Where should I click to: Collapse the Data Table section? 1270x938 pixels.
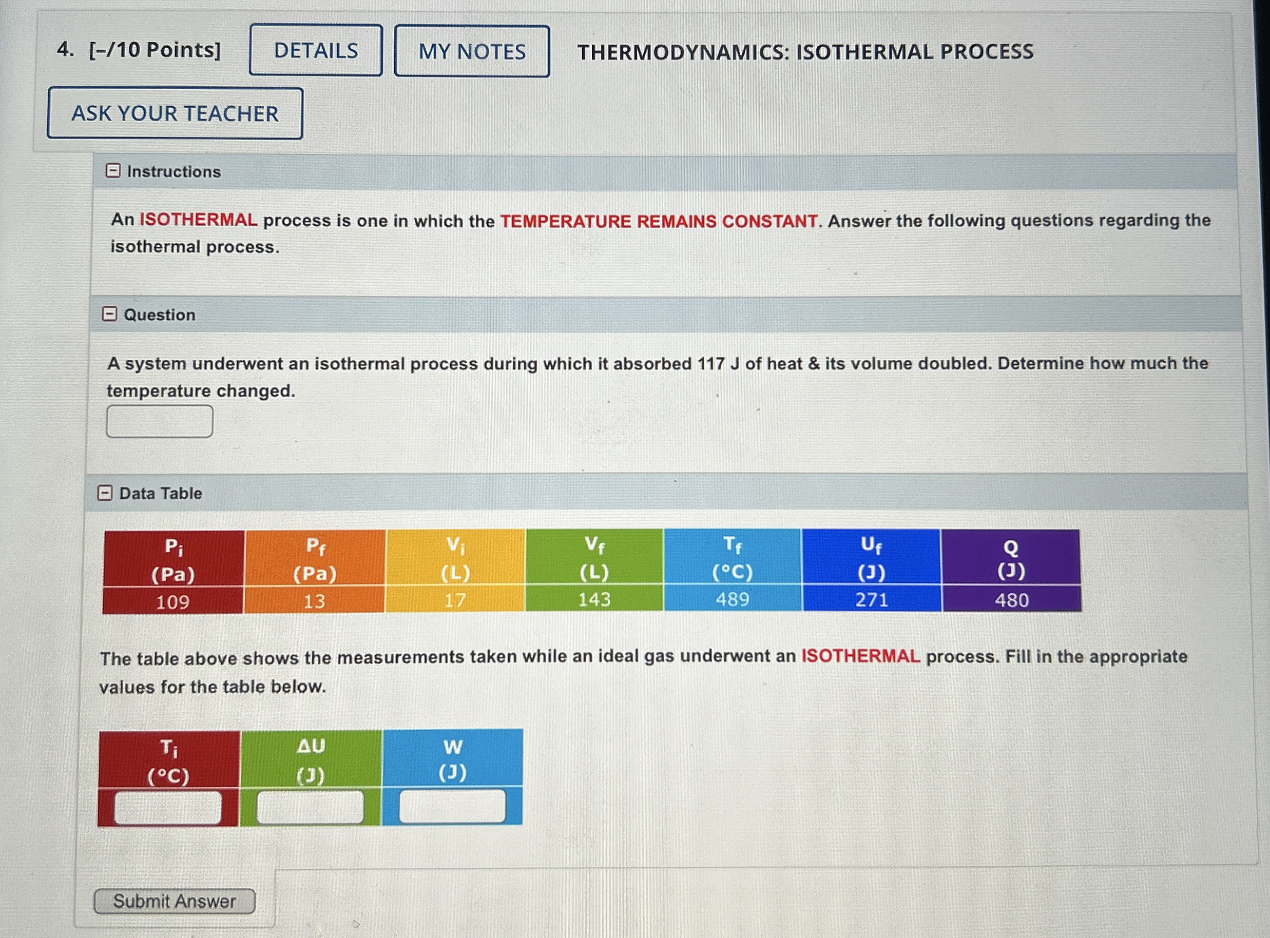(x=107, y=492)
